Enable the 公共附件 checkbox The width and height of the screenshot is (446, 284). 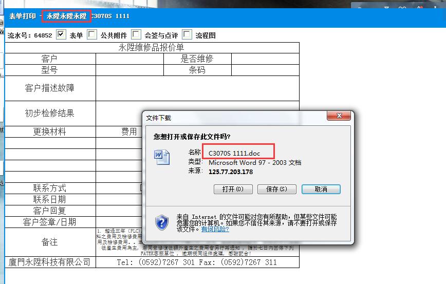(92, 34)
